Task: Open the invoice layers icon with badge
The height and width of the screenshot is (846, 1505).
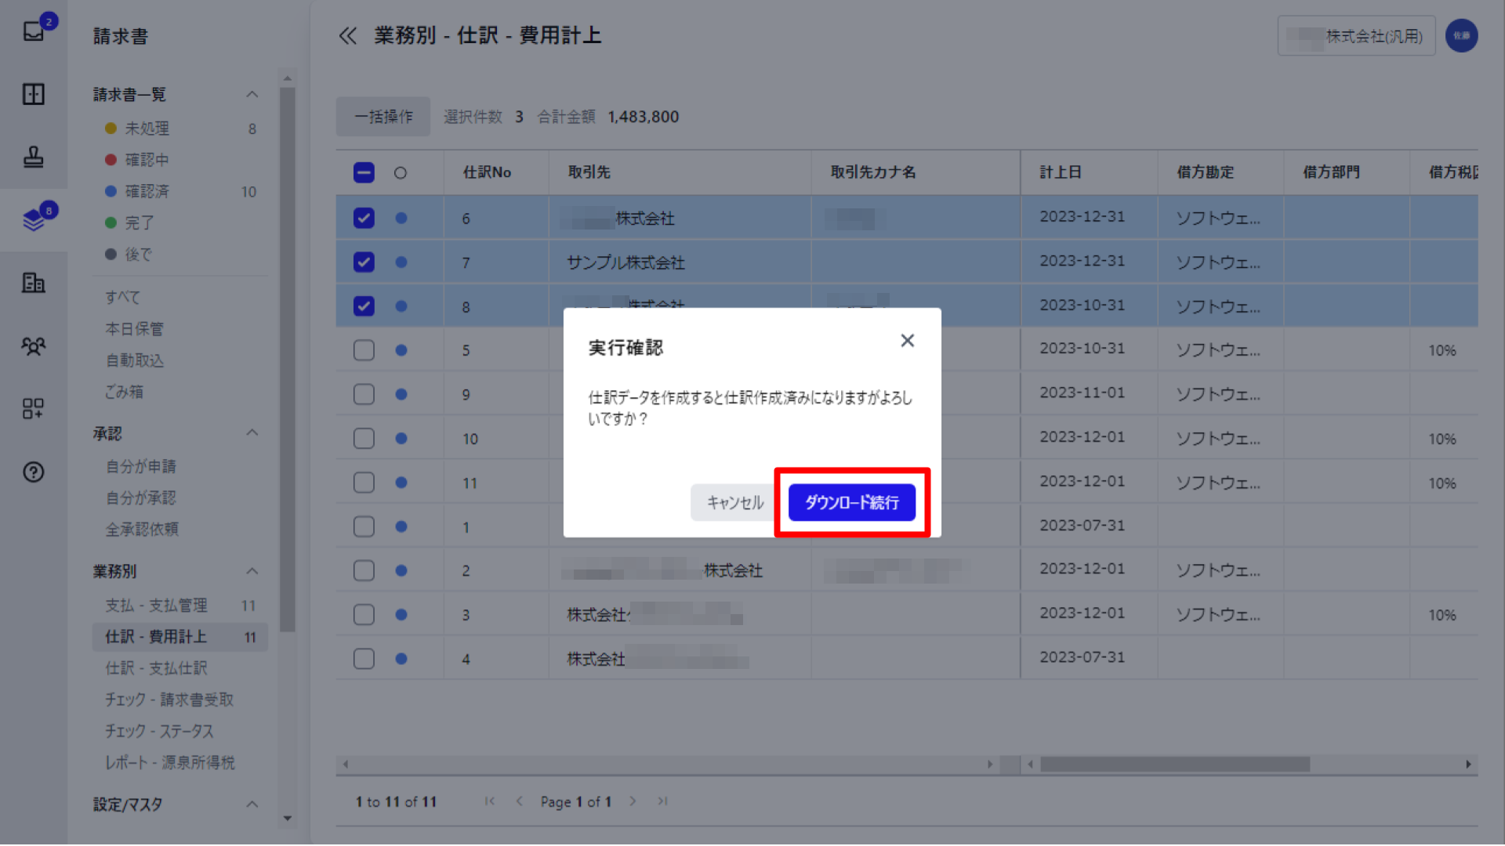Action: point(34,219)
